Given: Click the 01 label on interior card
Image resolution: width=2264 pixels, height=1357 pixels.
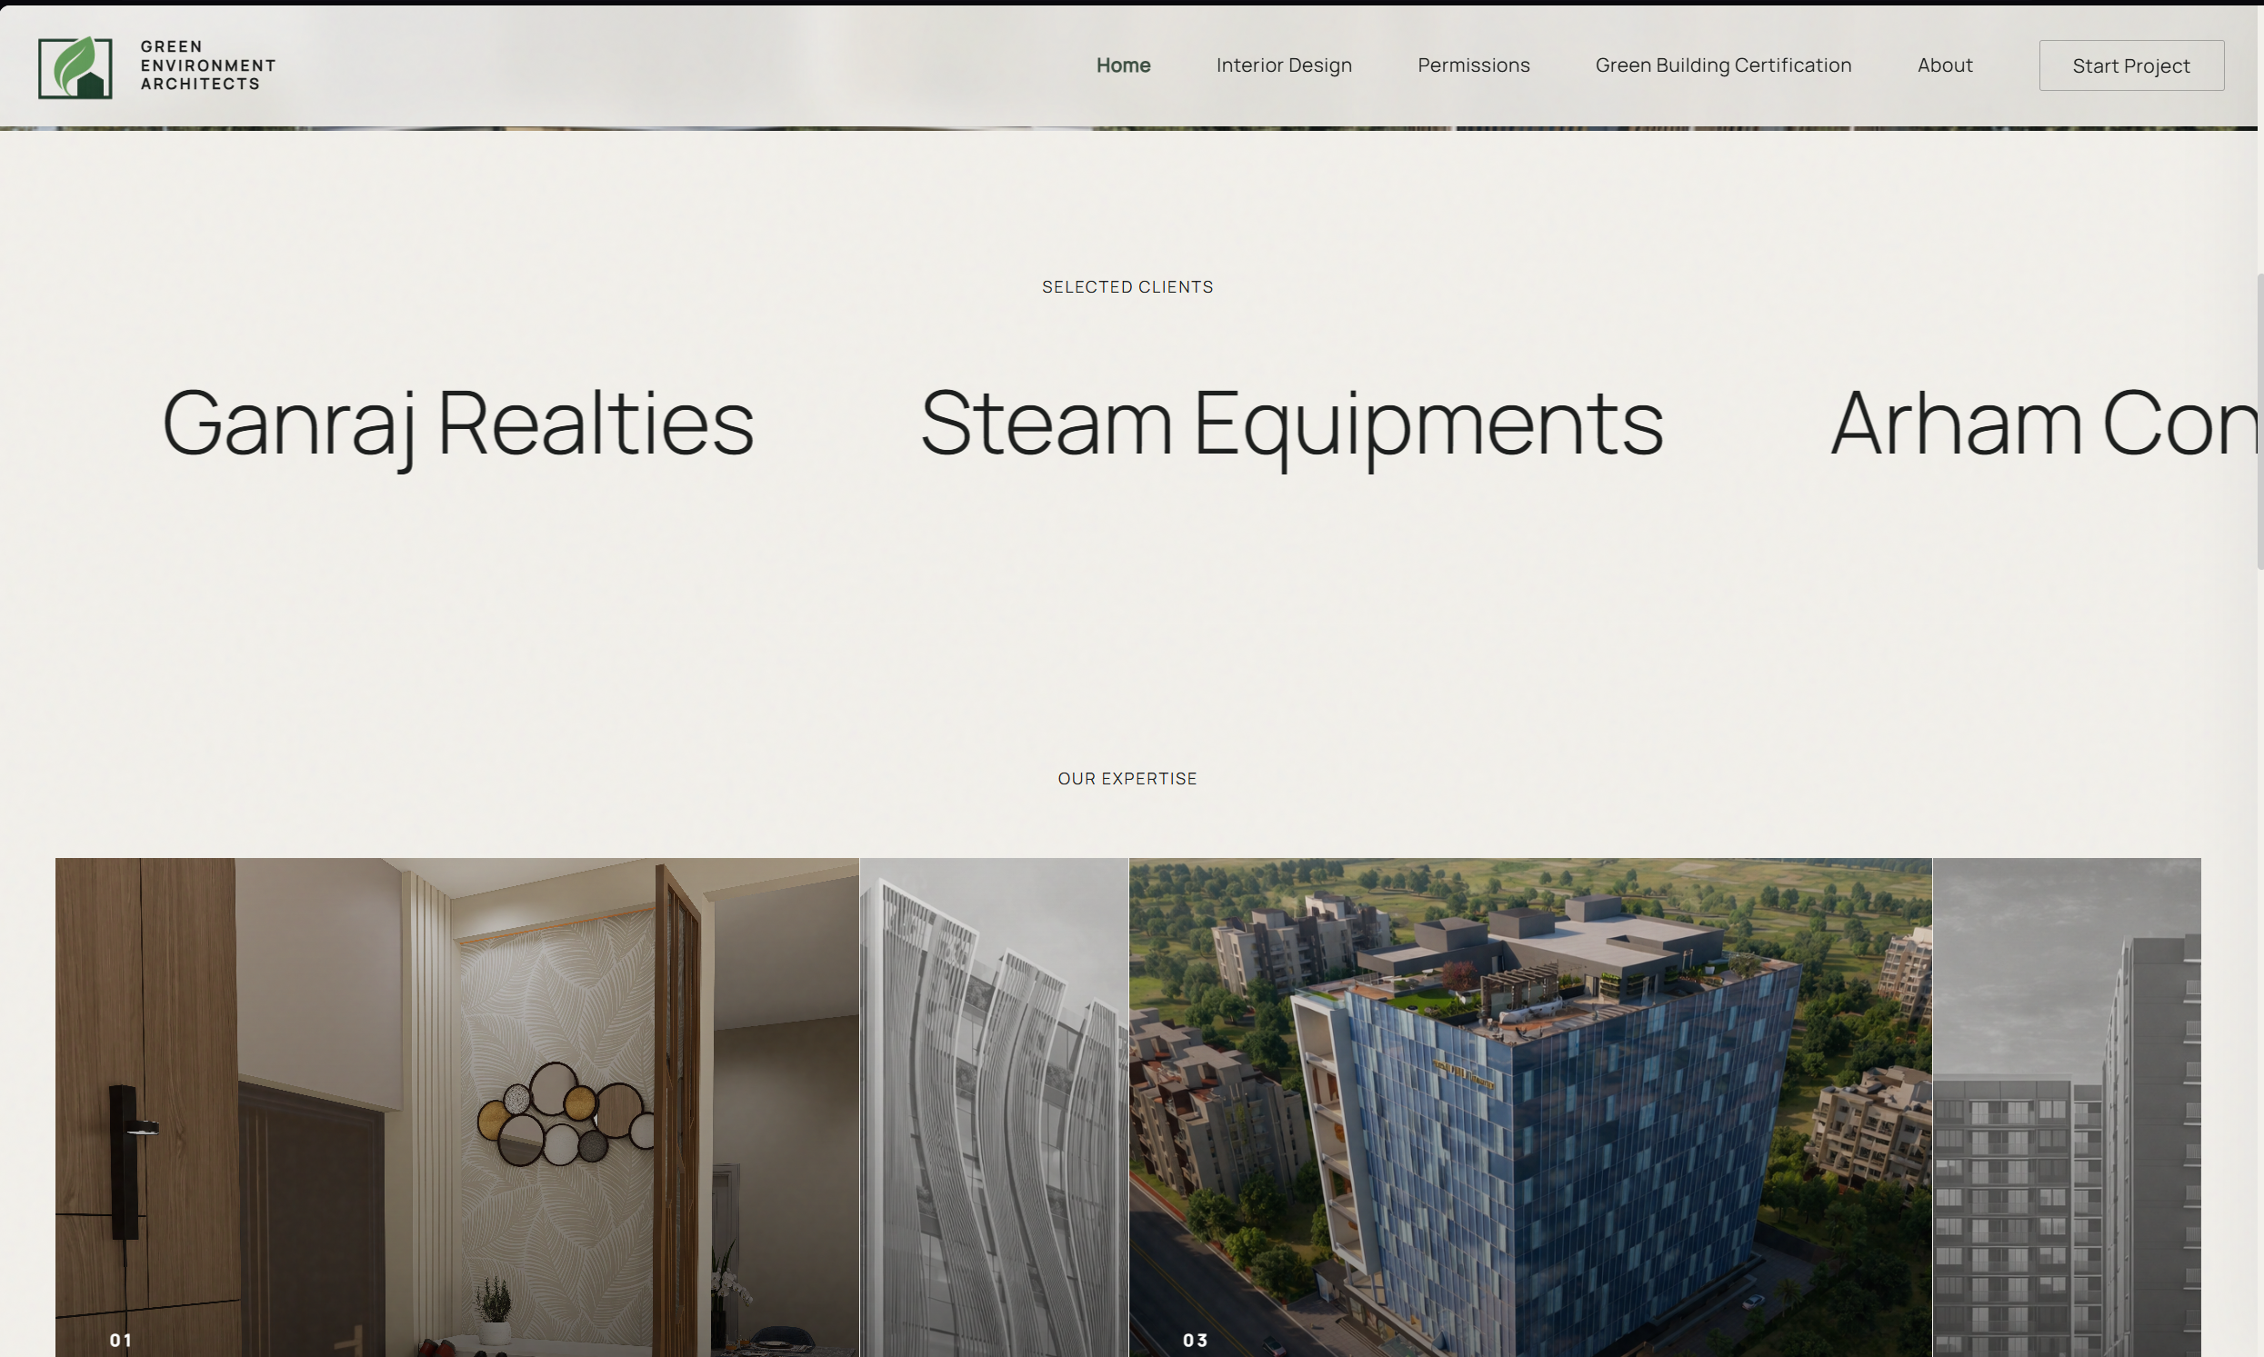Looking at the screenshot, I should click(121, 1341).
